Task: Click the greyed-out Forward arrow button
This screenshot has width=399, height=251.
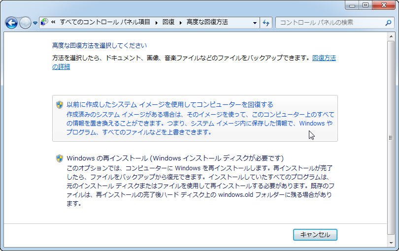Action: (x=25, y=23)
